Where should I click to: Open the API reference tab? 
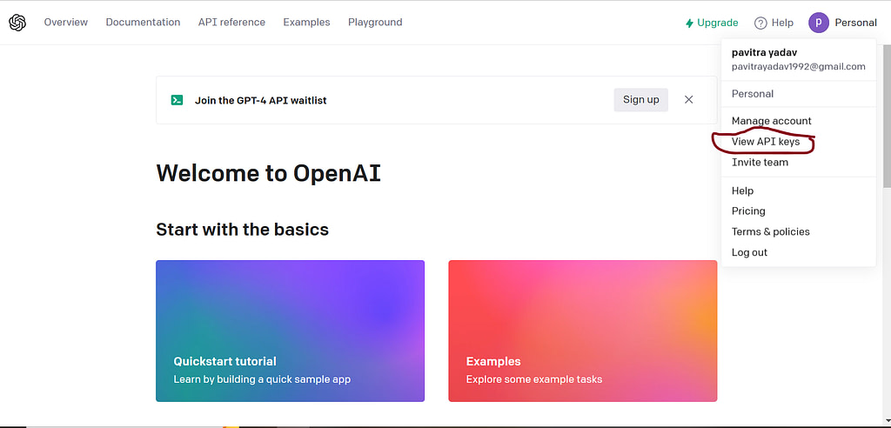[231, 22]
